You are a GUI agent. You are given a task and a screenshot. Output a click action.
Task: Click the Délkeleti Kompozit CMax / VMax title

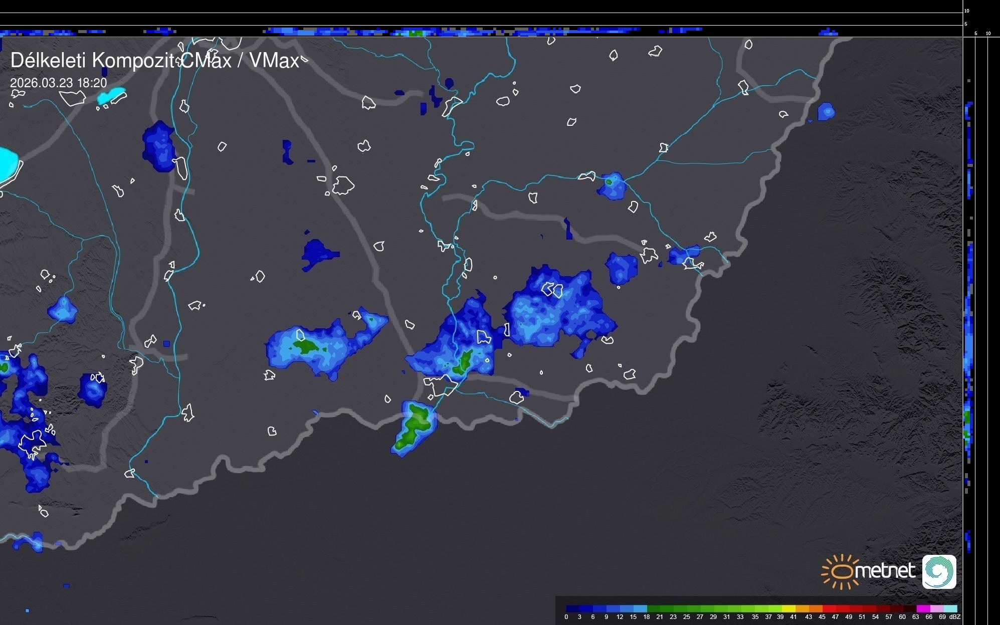[x=154, y=61]
